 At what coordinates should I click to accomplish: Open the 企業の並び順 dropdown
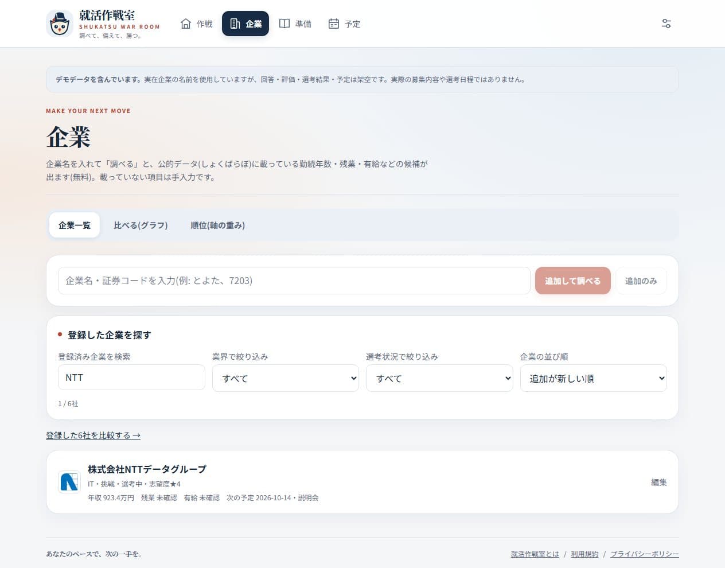coord(594,378)
